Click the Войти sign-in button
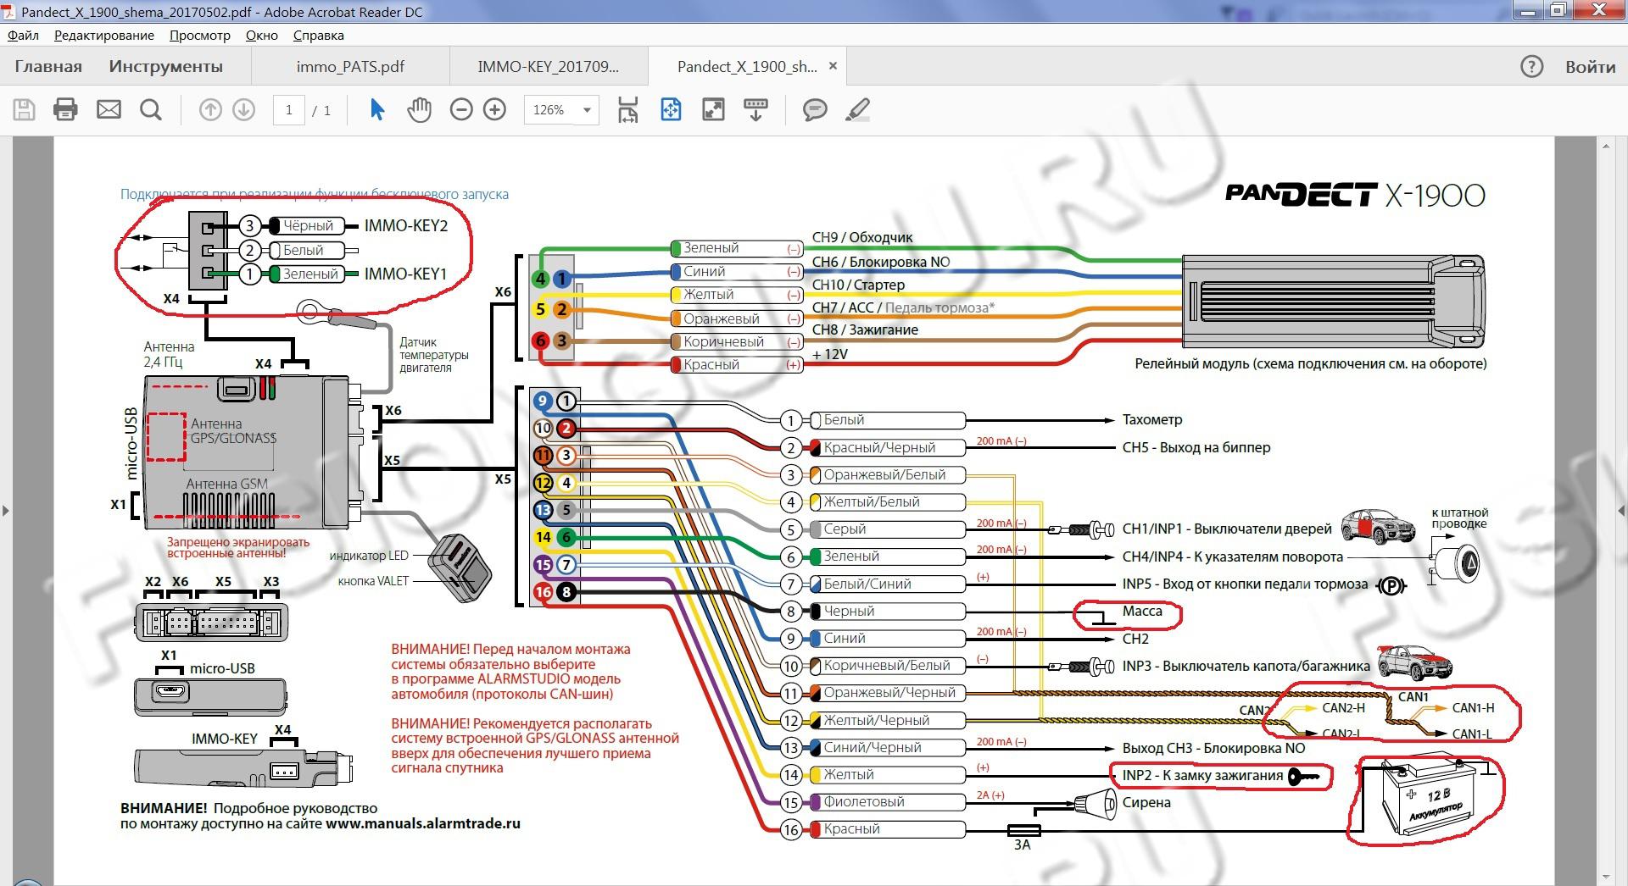1628x886 pixels. pos(1590,67)
